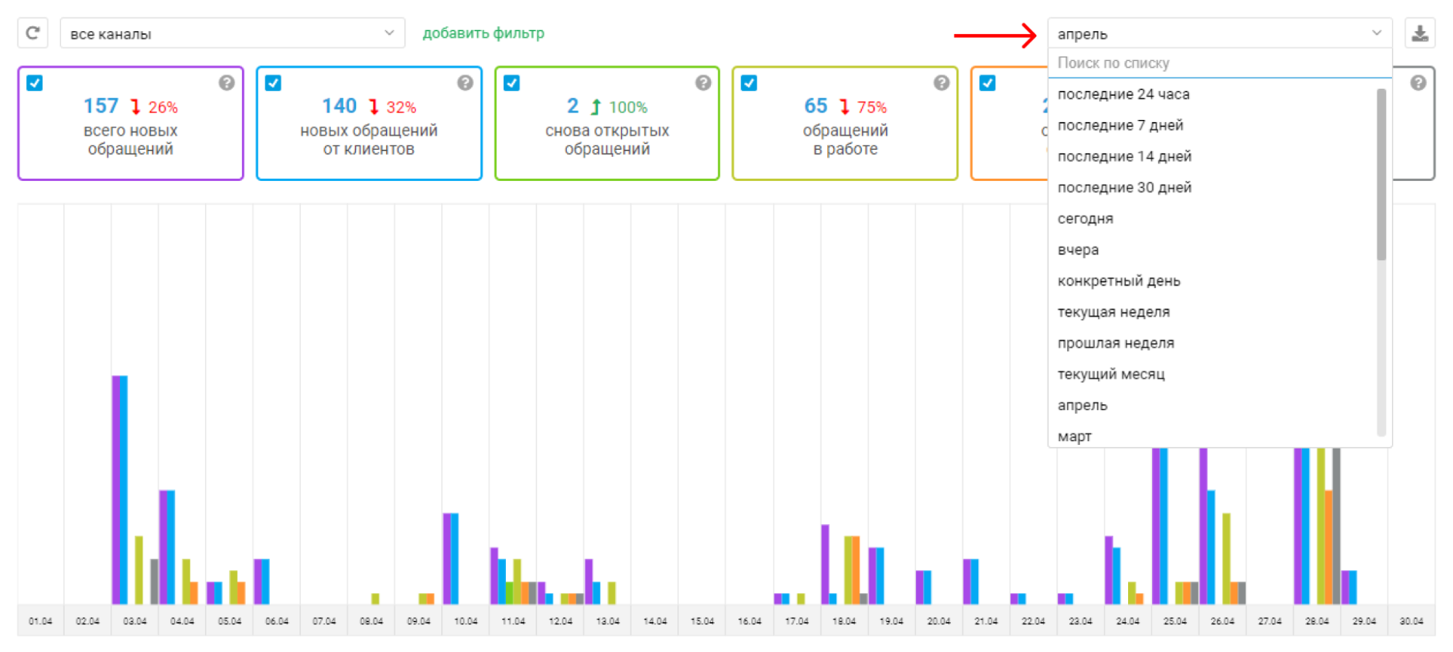The height and width of the screenshot is (652, 1453).
Task: Uncheck 'обращений в работе' checkbox
Action: 749,83
